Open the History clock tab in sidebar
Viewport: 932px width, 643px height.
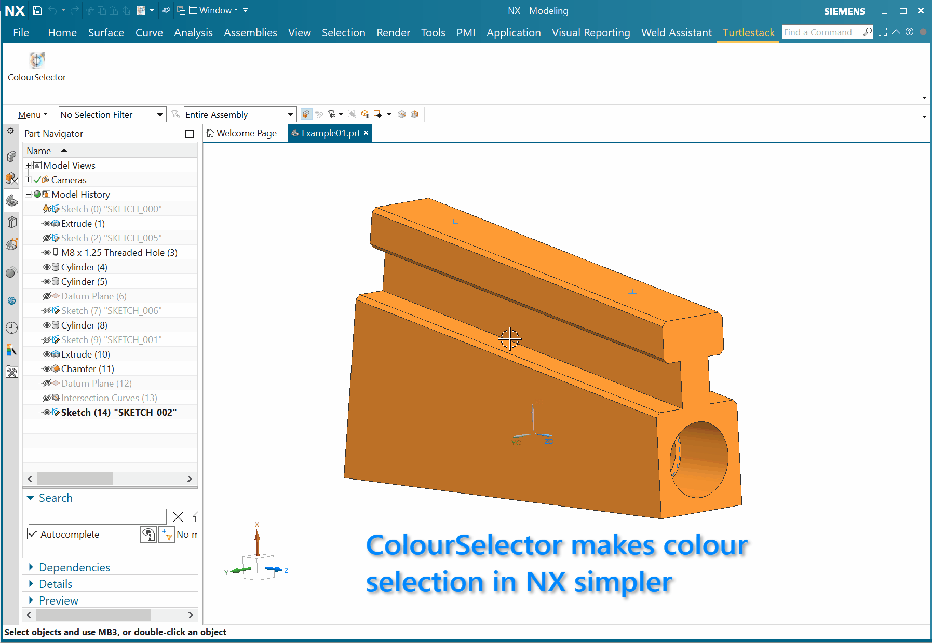coord(11,327)
